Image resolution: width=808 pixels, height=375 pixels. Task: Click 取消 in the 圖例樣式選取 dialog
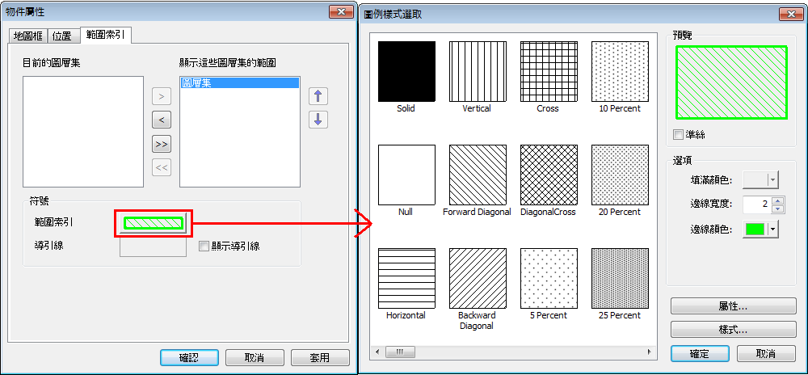pos(766,354)
